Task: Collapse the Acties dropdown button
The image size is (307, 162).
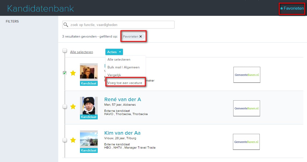Action: 114,52
